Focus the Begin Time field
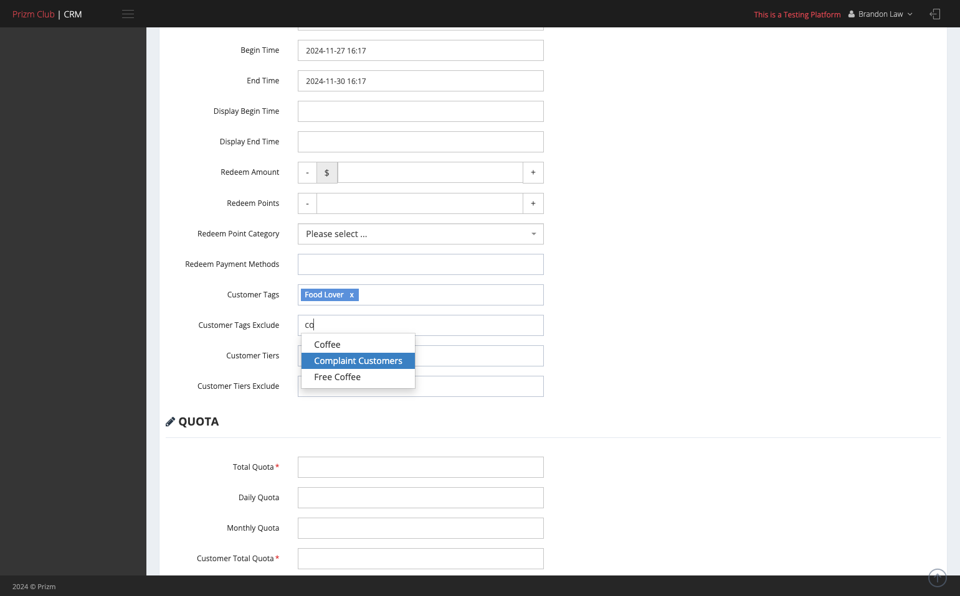The height and width of the screenshot is (596, 960). (421, 50)
